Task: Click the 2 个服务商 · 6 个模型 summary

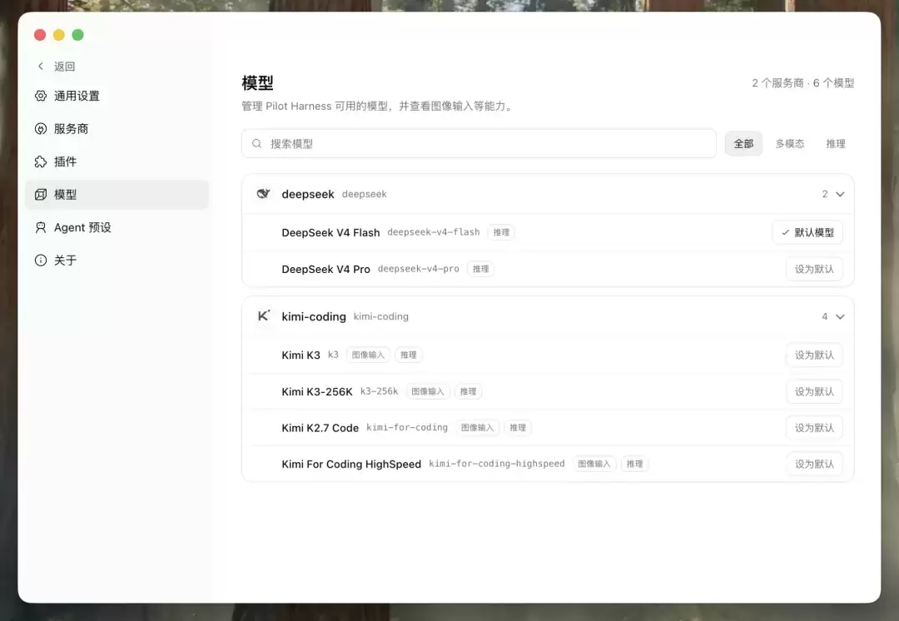Action: coord(802,83)
